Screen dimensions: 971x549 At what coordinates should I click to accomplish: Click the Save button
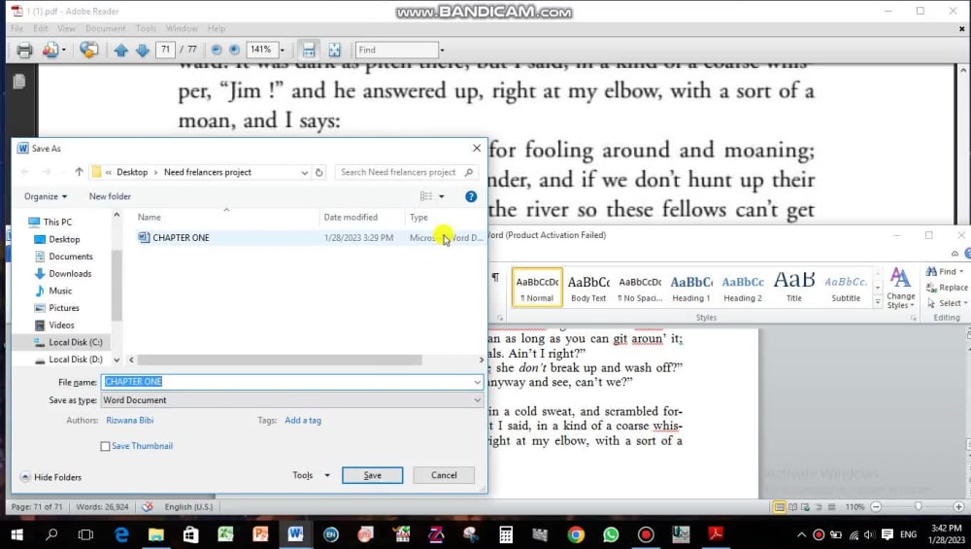372,475
